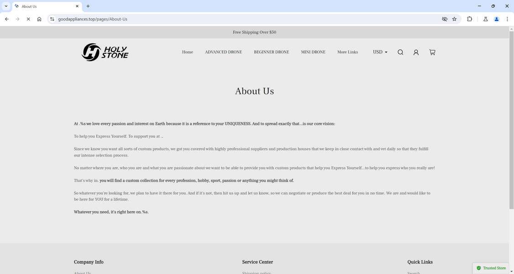
Task: Click the Company Info footer heading
Action: [x=89, y=262]
